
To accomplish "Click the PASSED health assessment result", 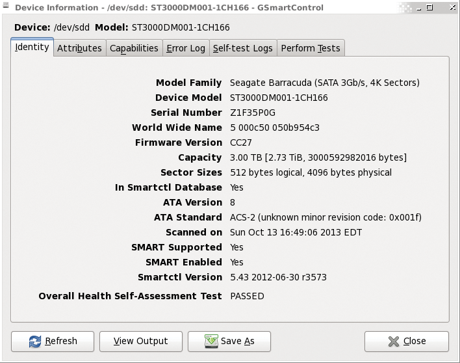I will (247, 296).
